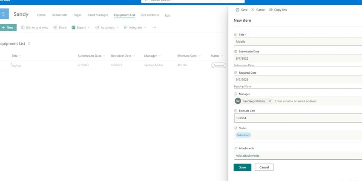Click the Share icon in command bar
The width and height of the screenshot is (362, 181).
click(55, 28)
